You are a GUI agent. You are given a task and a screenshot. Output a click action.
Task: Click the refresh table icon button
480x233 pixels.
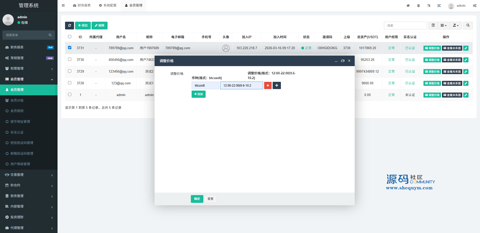tap(70, 25)
